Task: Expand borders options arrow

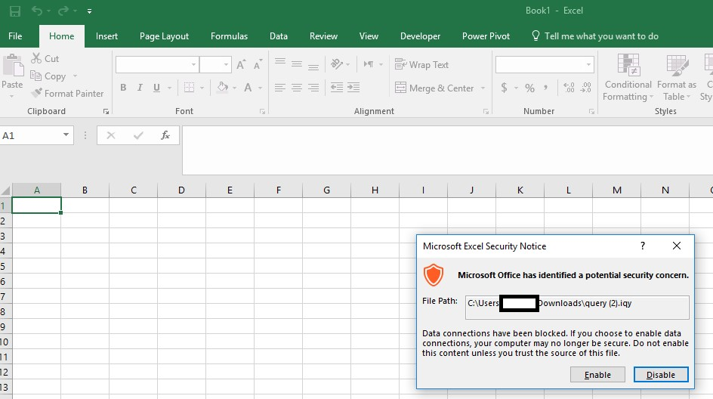Action: [202, 88]
